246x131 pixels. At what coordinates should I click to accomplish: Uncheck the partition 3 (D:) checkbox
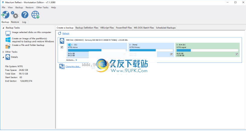237,54
